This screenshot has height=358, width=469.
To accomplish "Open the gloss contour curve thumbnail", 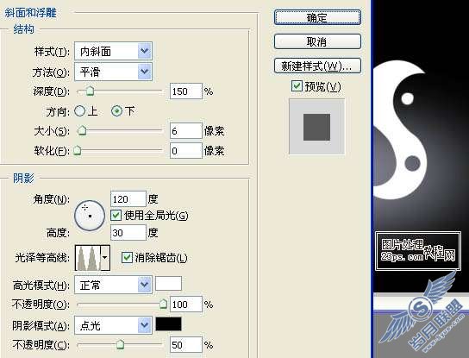I will pyautogui.click(x=88, y=258).
